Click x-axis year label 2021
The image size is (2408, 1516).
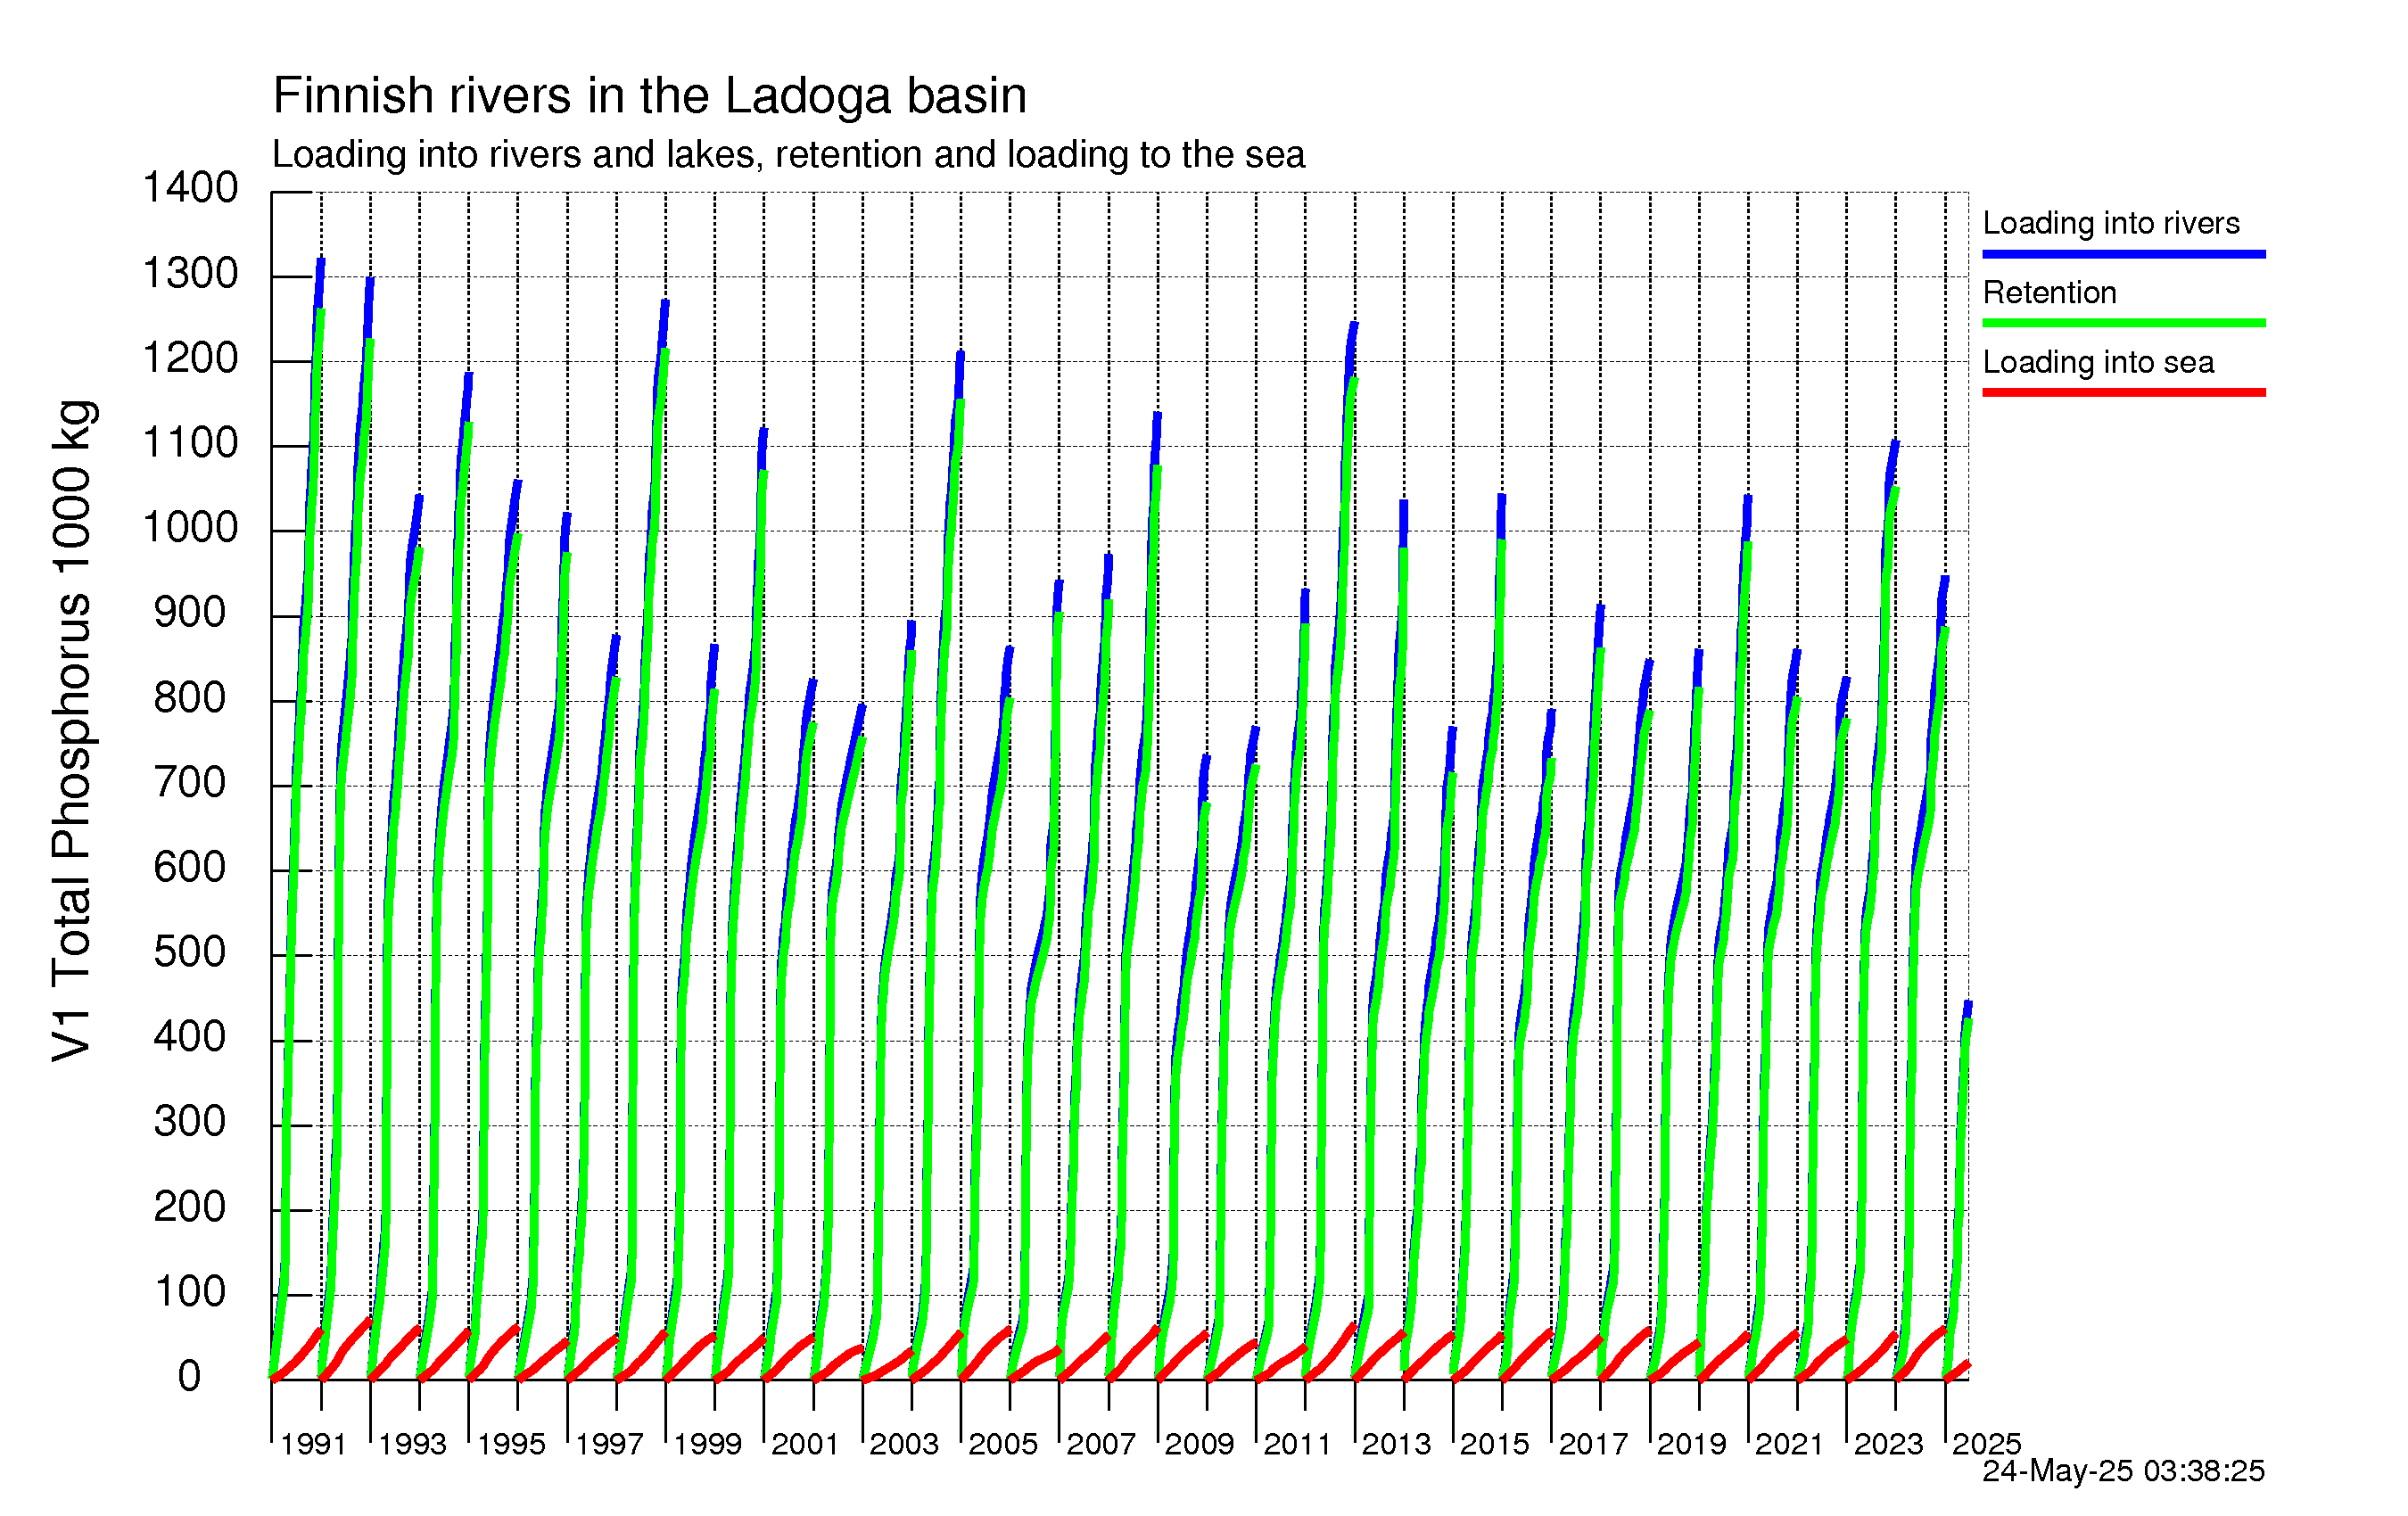(1789, 1444)
